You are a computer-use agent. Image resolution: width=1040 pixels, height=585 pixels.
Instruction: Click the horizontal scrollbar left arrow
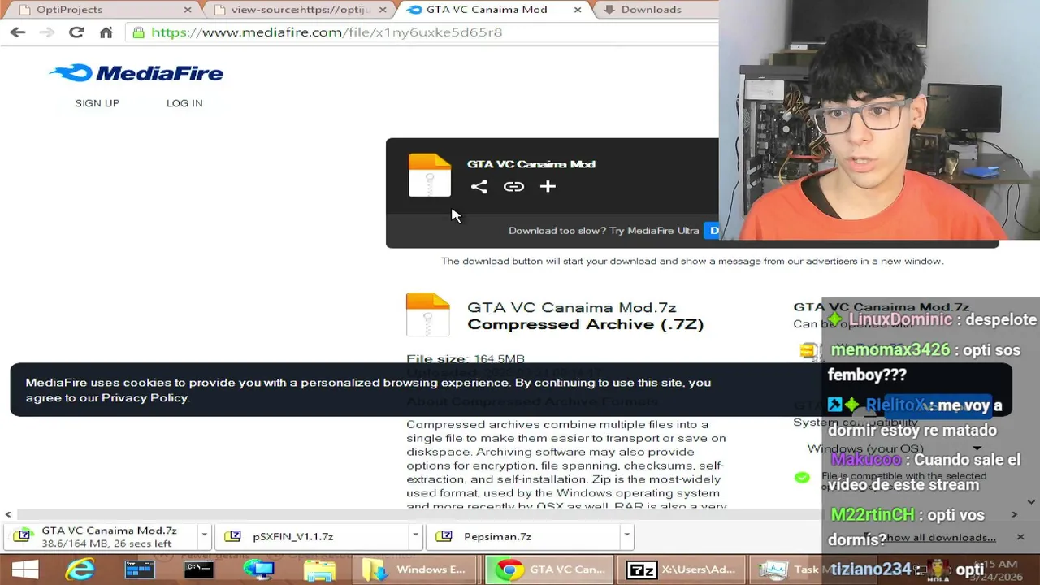click(8, 514)
